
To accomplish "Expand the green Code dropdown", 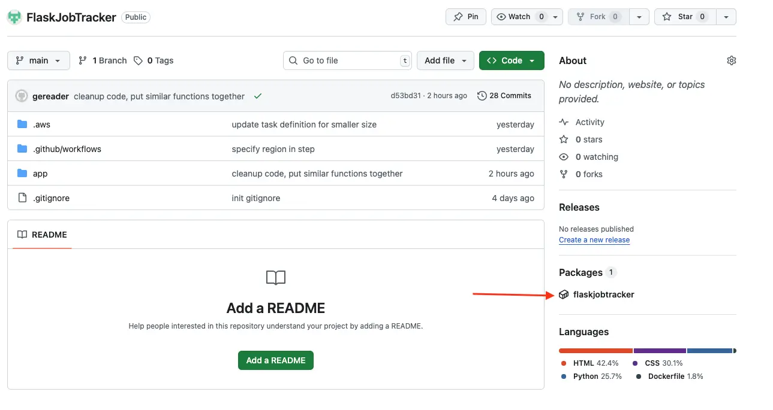I will 511,60.
